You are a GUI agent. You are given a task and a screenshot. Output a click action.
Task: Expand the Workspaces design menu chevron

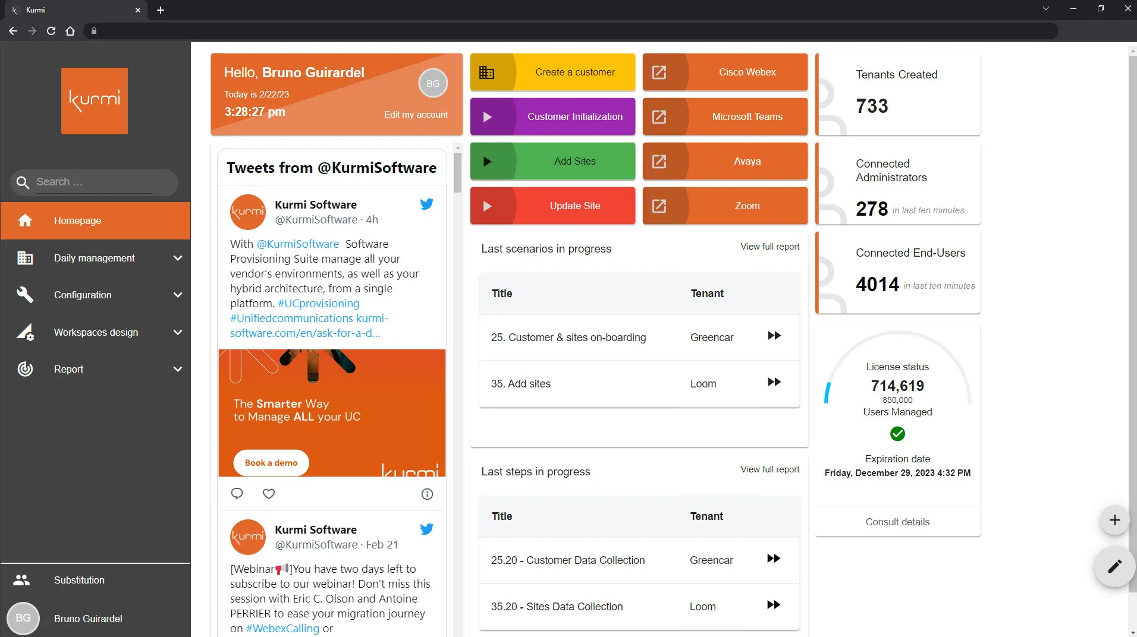pos(177,332)
